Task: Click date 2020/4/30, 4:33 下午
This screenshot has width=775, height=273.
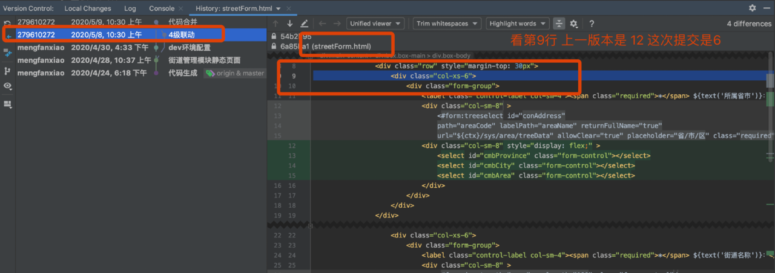Action: pyautogui.click(x=110, y=47)
